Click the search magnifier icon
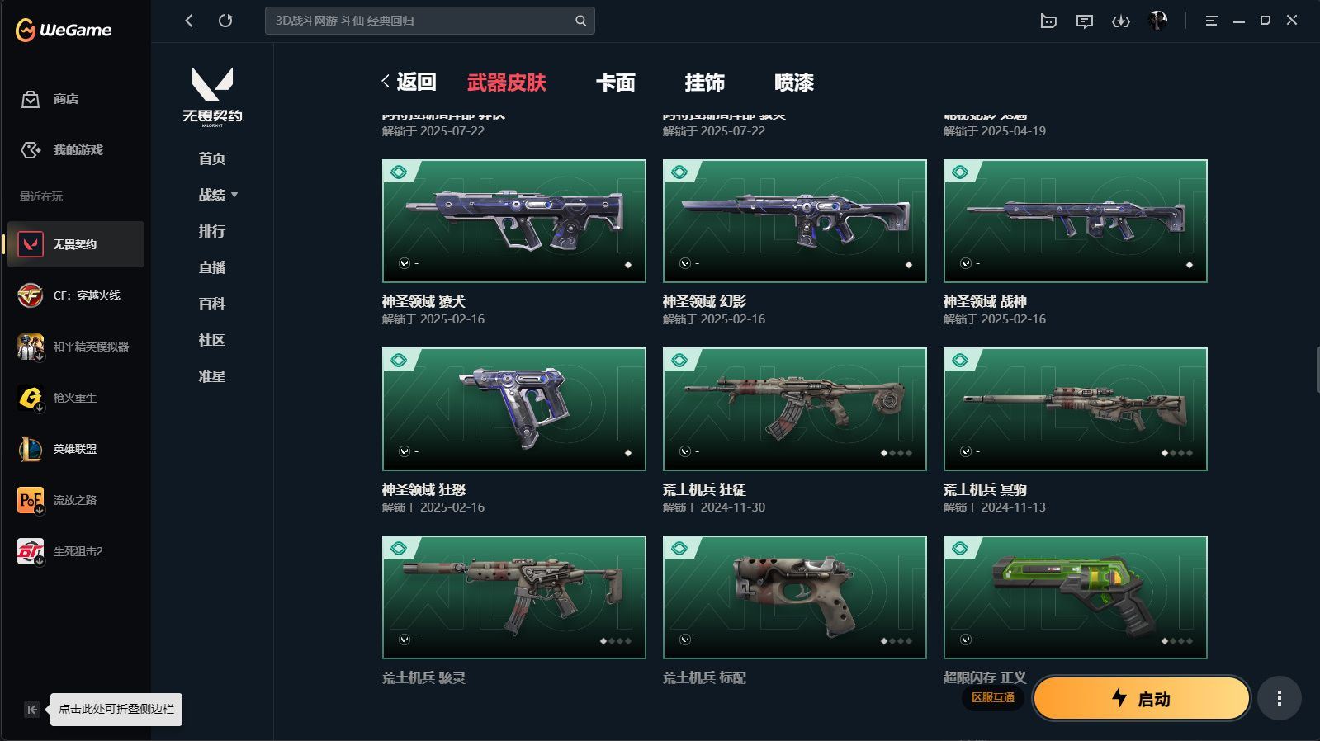The width and height of the screenshot is (1320, 741). [x=580, y=21]
